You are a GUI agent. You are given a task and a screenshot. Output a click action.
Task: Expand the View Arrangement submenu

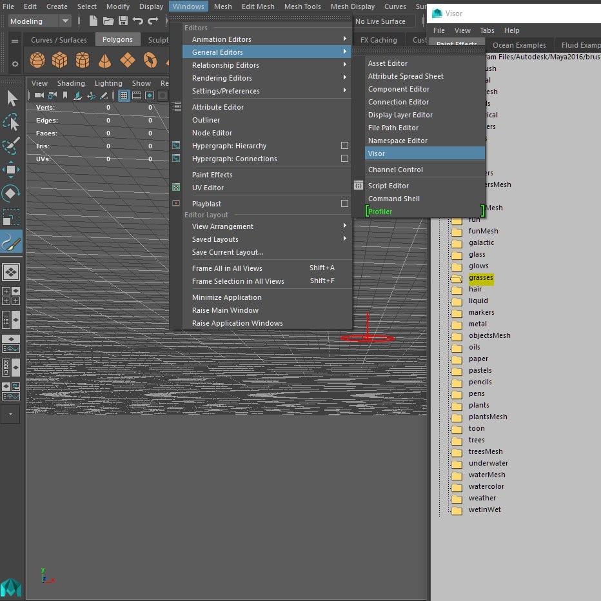tap(267, 226)
